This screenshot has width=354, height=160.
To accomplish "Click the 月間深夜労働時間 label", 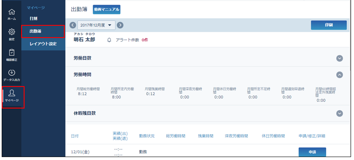I will tap(190, 90).
